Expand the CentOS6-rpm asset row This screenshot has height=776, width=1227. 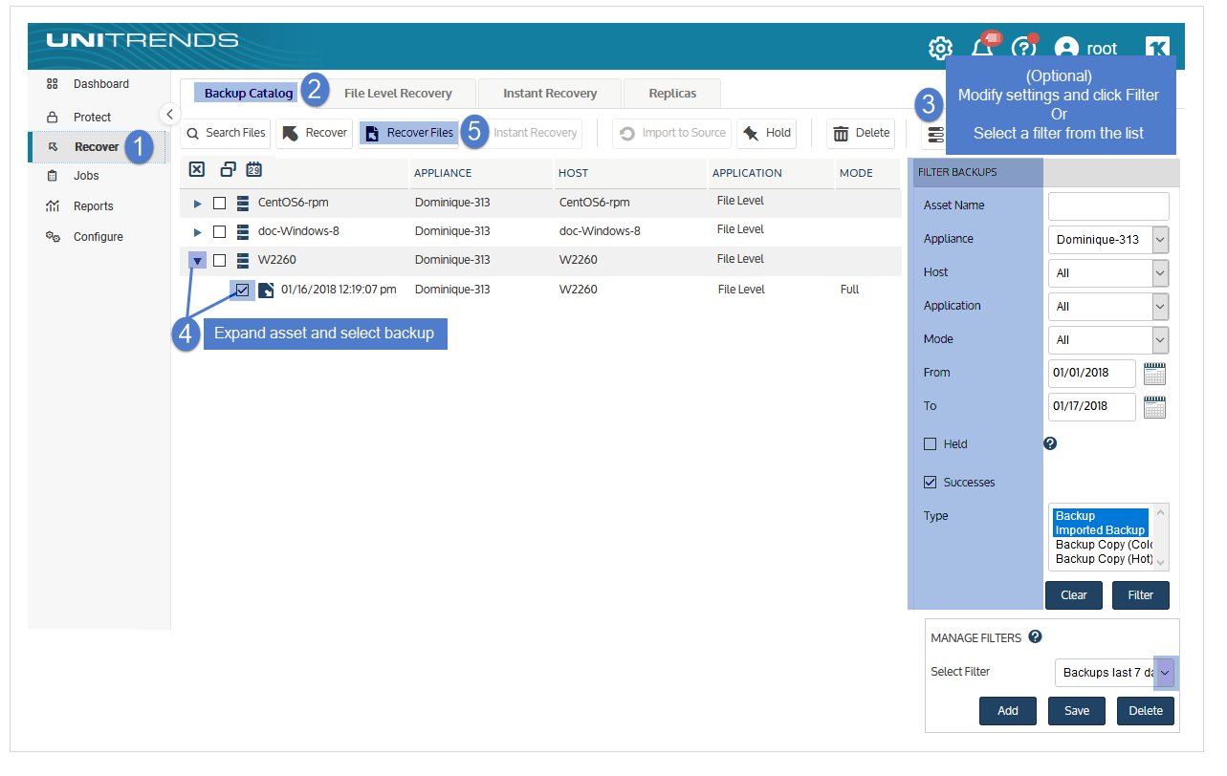click(x=197, y=204)
